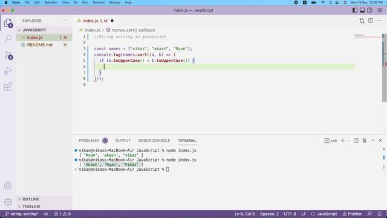Click the Prettier status bar item
The height and width of the screenshot is (218, 387).
tap(352, 214)
